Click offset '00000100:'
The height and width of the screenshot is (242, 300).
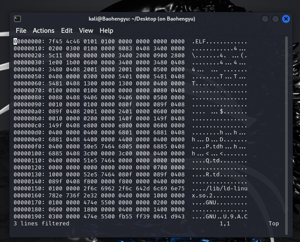(x=29, y=154)
